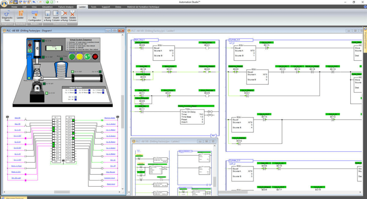Toggle the Cyl B Extend input variable
This screenshot has width=367, height=199.
tap(89, 90)
